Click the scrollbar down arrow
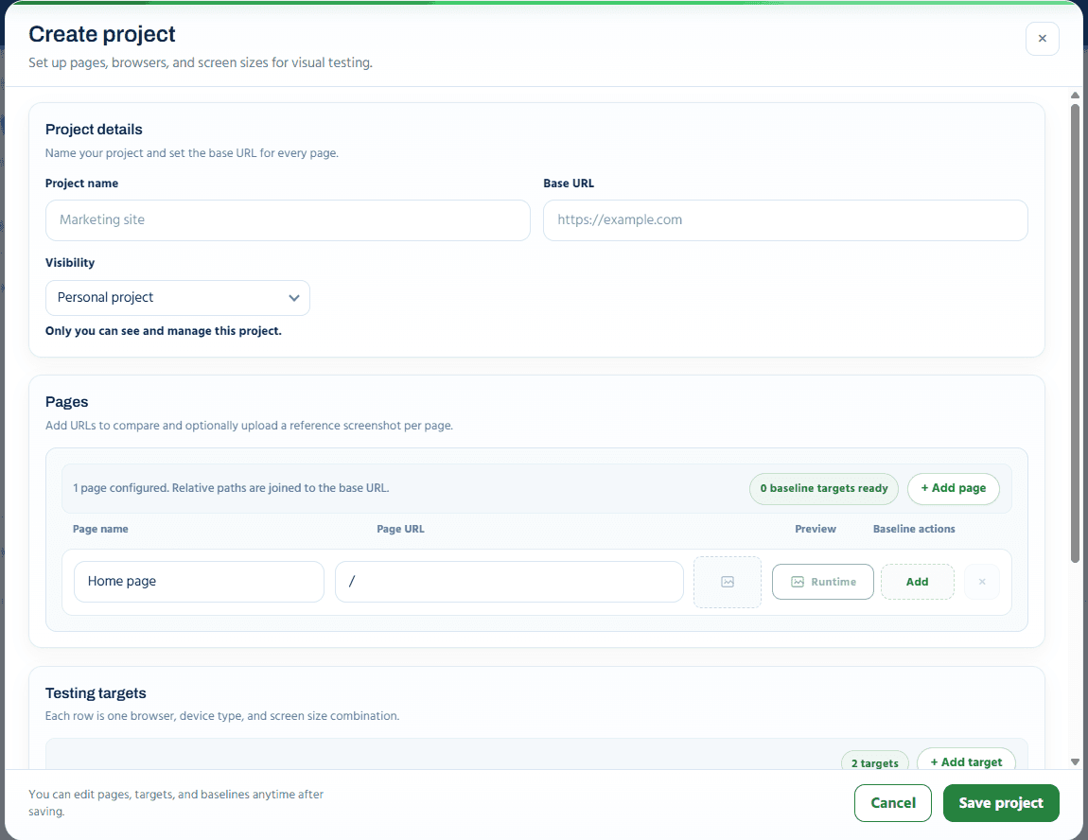 point(1075,761)
